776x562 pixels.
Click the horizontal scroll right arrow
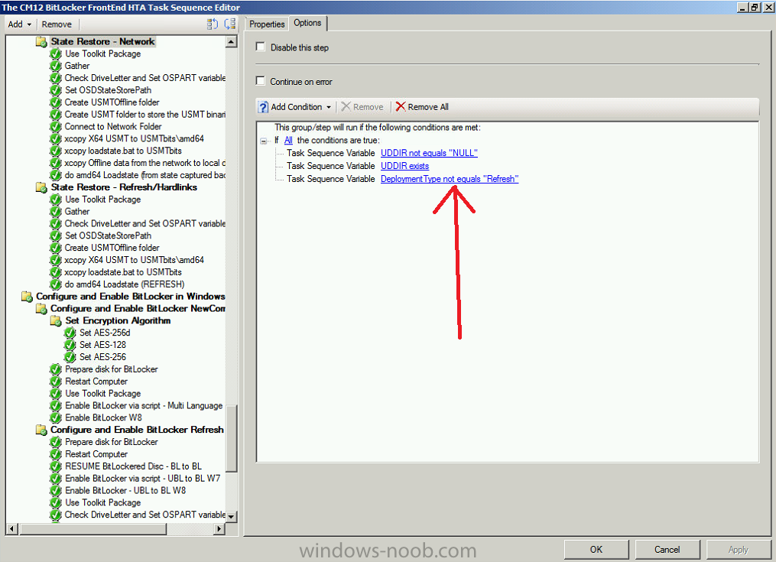tap(219, 529)
